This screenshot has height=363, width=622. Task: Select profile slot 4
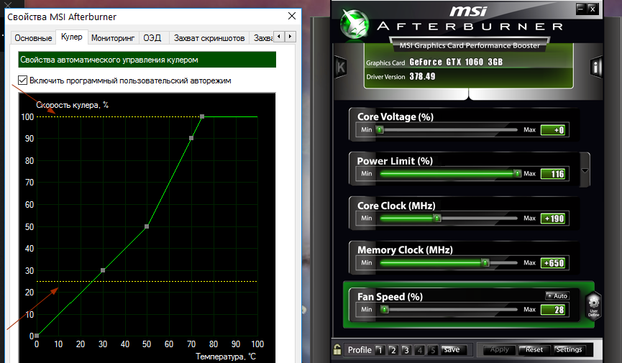click(420, 350)
